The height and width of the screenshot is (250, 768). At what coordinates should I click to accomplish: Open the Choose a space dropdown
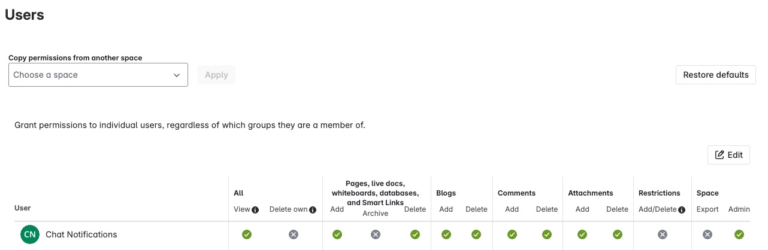click(x=98, y=75)
